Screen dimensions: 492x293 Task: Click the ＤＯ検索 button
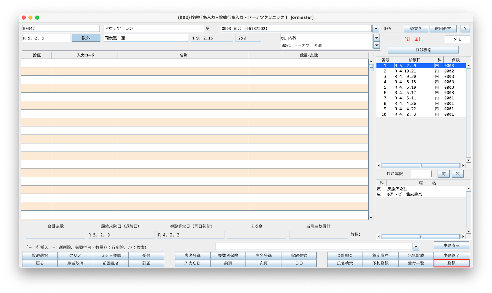(423, 50)
